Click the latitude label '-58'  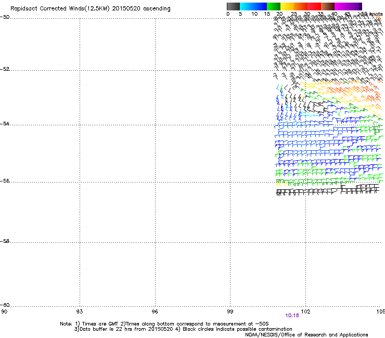[5, 241]
